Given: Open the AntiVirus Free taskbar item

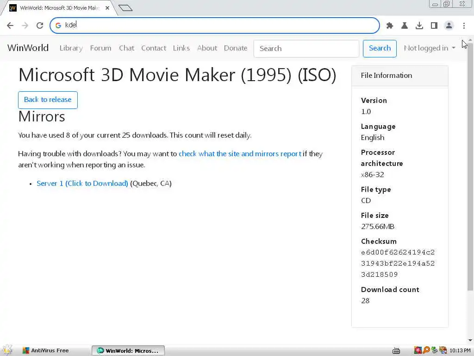Looking at the screenshot, I should tap(46, 350).
